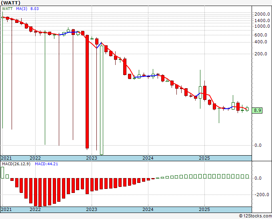Select 2023 on the MACD timeline

92,209
